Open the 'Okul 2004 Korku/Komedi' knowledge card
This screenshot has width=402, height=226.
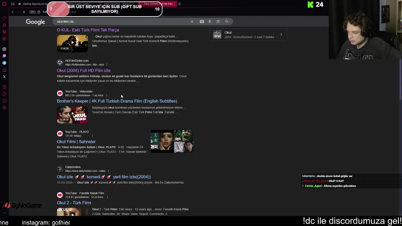coord(248,35)
